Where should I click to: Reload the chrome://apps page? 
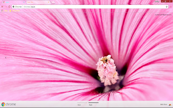[x=9, y=7]
